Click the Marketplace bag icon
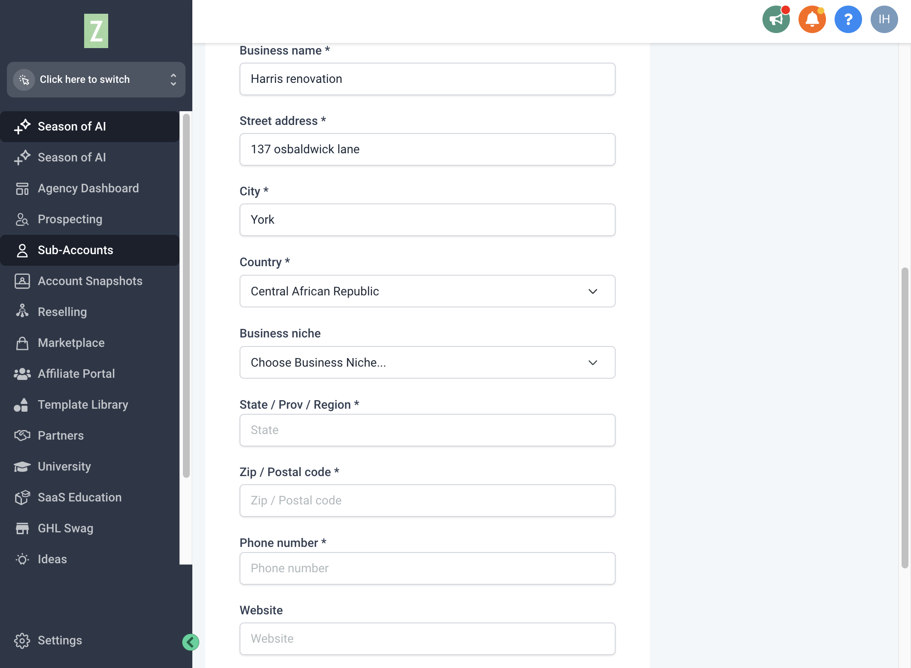This screenshot has width=911, height=668. (x=22, y=343)
